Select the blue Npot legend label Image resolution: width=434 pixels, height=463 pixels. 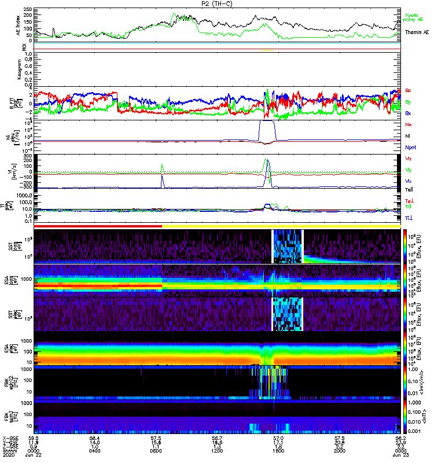(411, 148)
